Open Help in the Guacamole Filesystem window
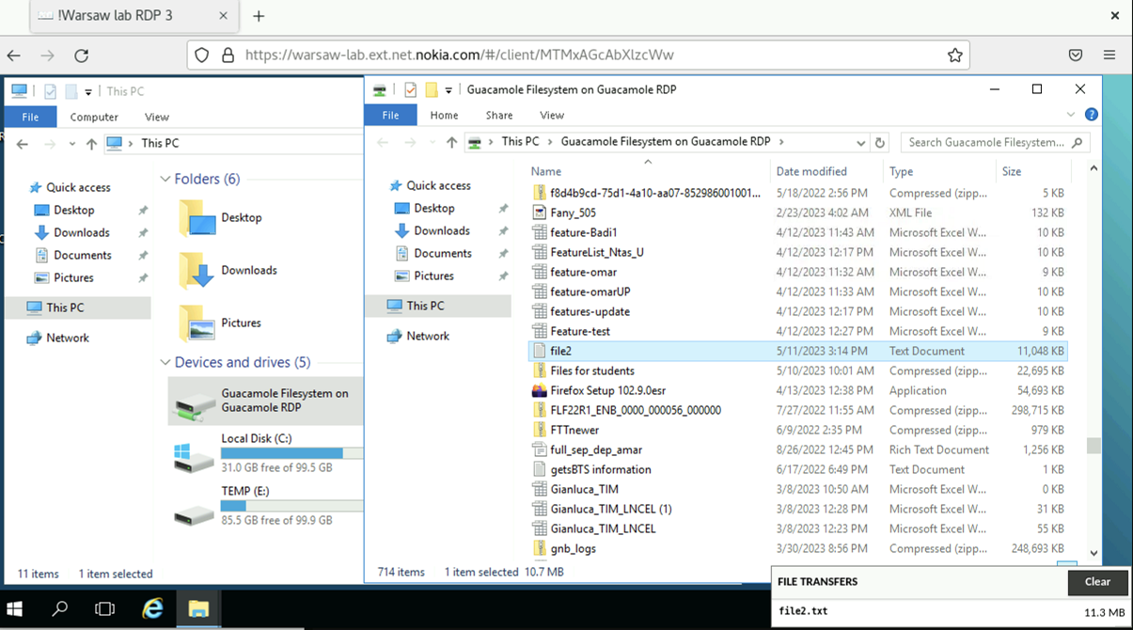Image resolution: width=1133 pixels, height=630 pixels. click(1092, 115)
